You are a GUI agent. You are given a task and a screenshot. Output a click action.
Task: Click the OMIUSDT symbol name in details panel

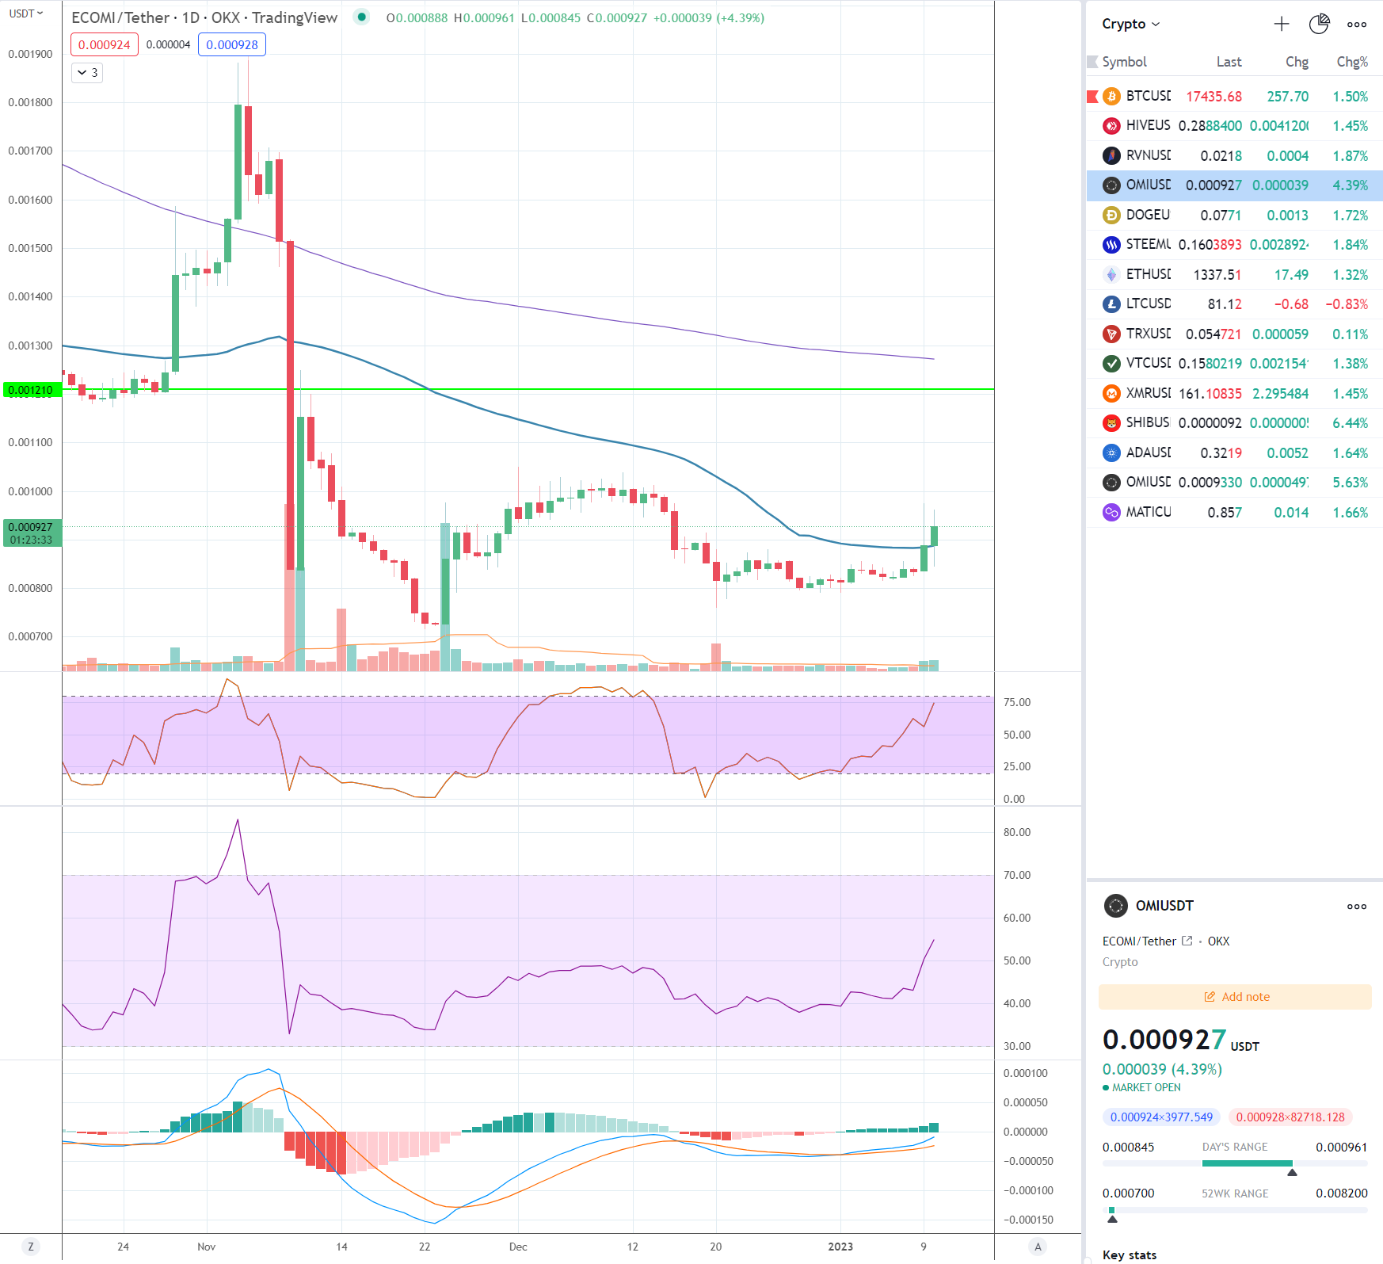coord(1164,906)
